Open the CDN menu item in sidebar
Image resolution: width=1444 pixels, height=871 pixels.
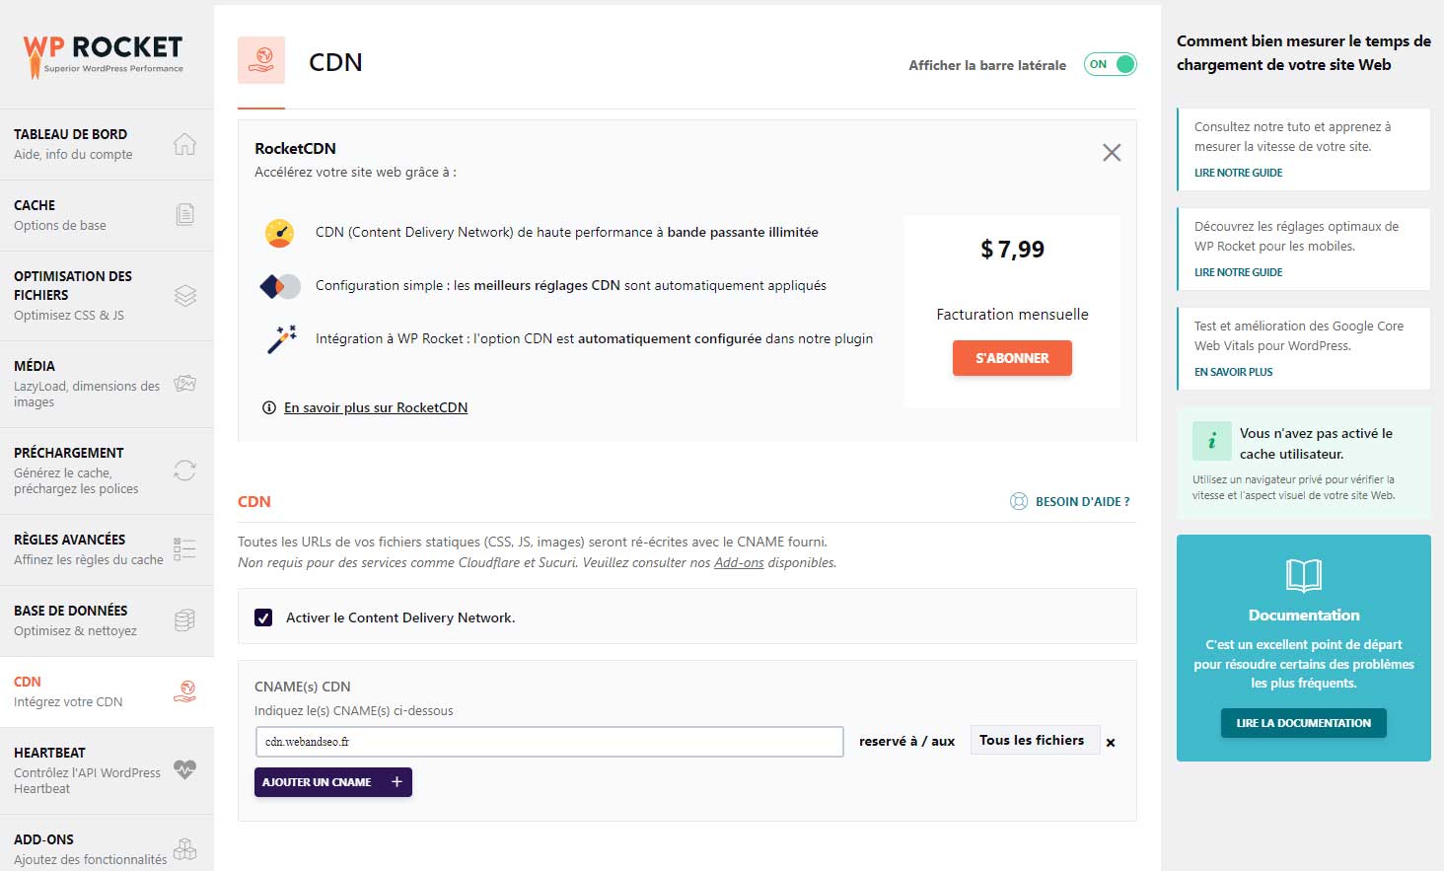tap(69, 691)
